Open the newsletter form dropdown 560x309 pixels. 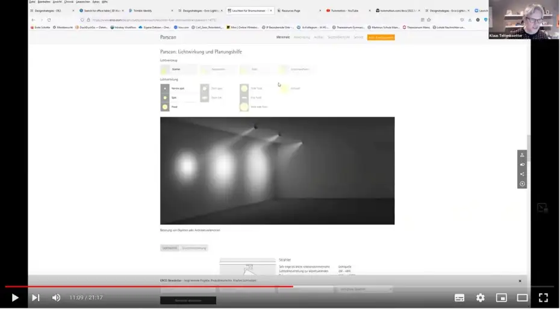click(364, 289)
